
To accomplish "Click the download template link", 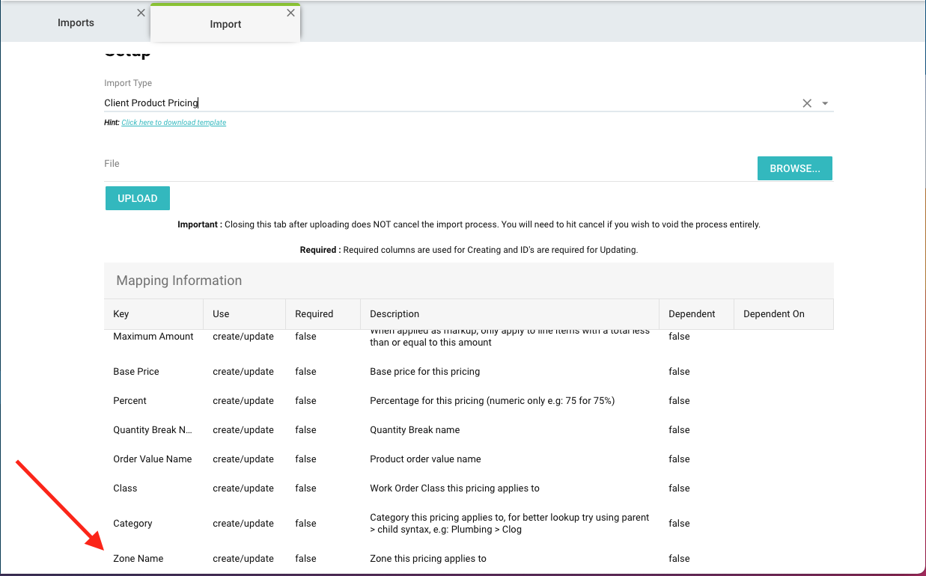I will click(174, 123).
